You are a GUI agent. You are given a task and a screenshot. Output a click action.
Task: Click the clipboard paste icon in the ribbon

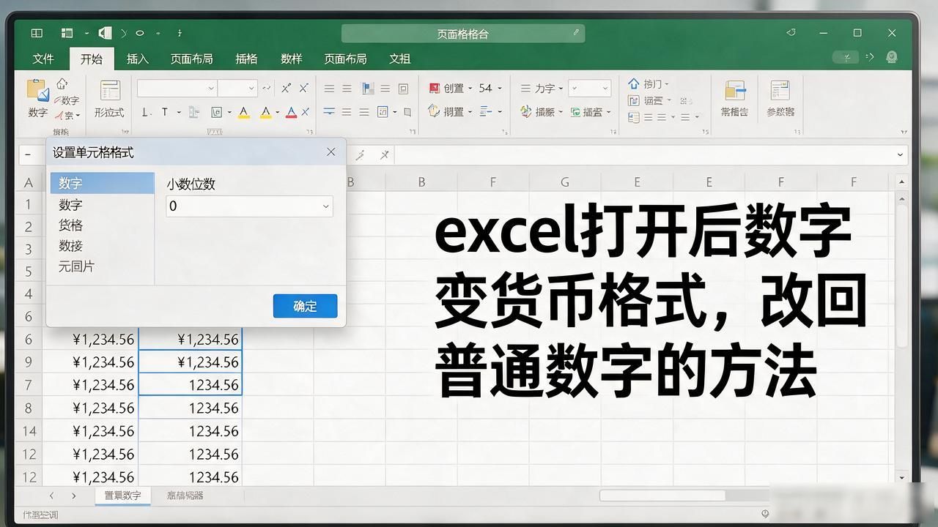point(37,90)
